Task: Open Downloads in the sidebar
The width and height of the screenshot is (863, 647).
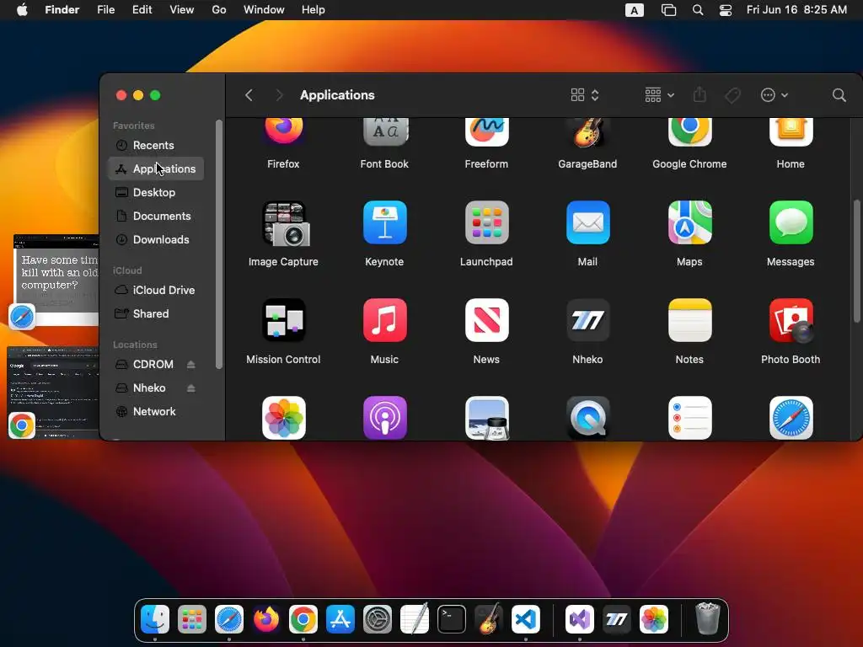Action: (x=156, y=240)
